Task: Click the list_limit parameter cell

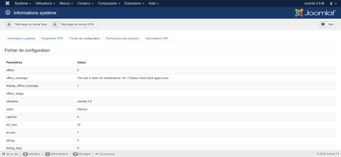Action: (x=12, y=125)
